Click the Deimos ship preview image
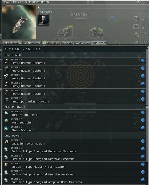Screen dimensions: 149x185 click(x=19, y=22)
